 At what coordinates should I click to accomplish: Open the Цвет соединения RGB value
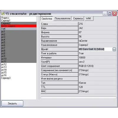[x=97, y=66]
